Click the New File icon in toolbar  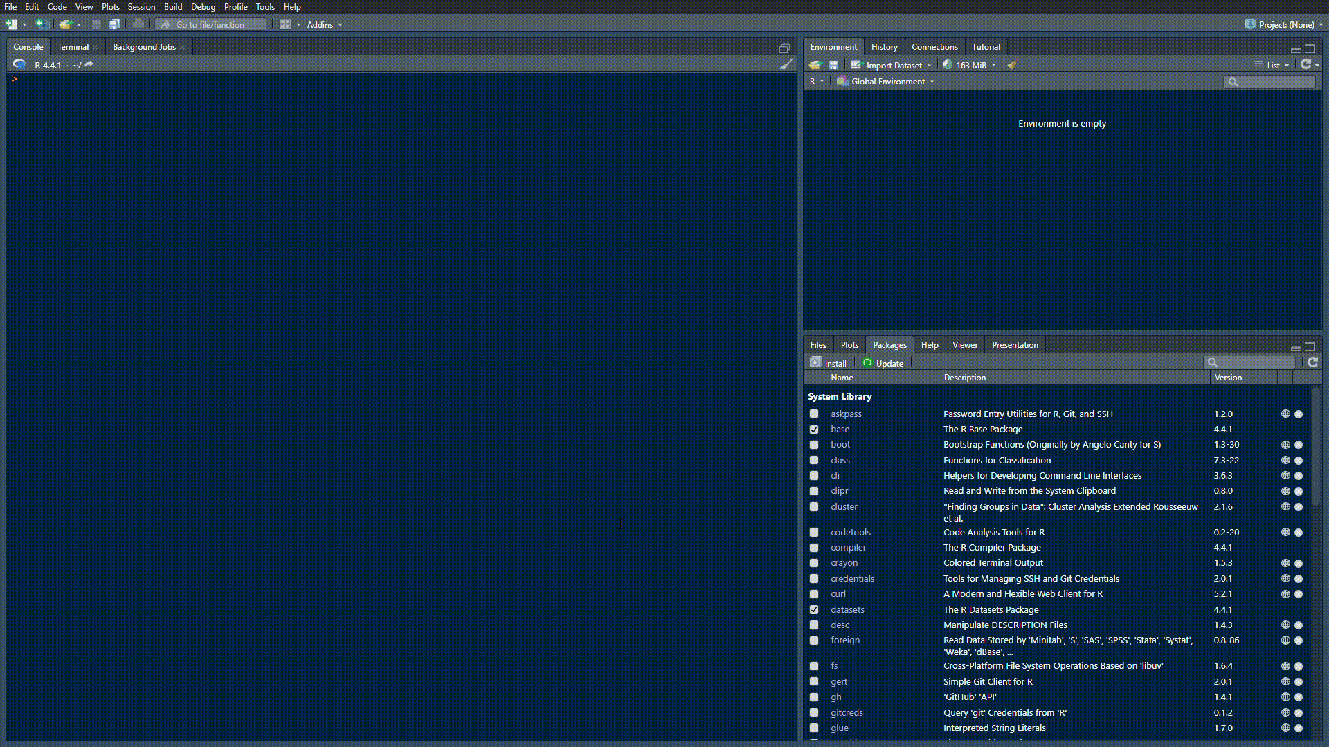tap(12, 24)
